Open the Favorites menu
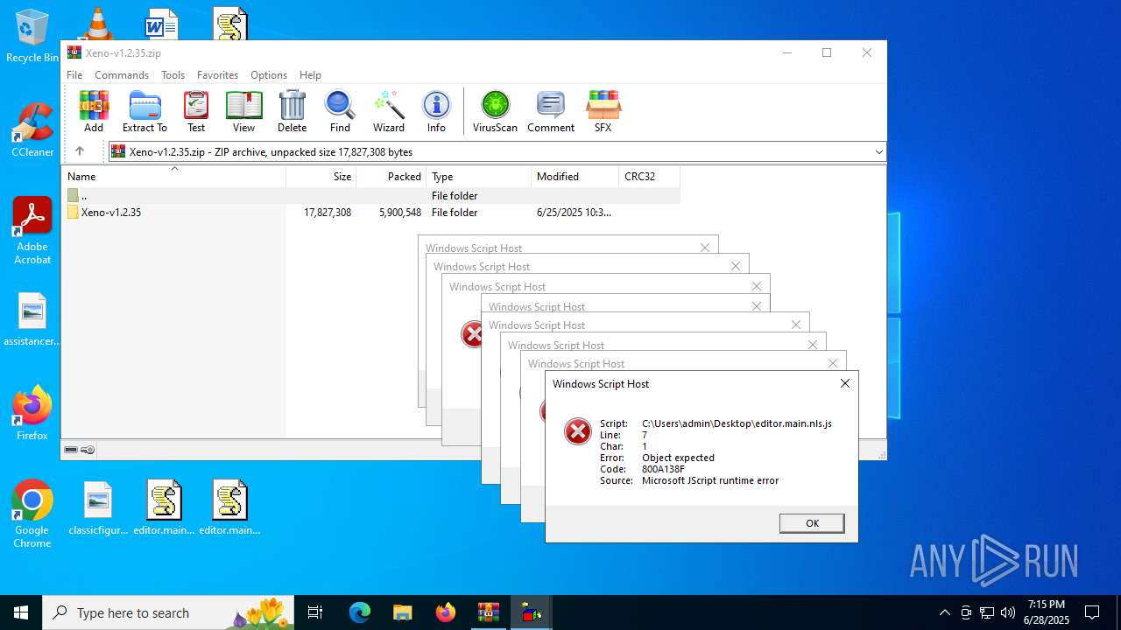1121x630 pixels. click(x=217, y=75)
